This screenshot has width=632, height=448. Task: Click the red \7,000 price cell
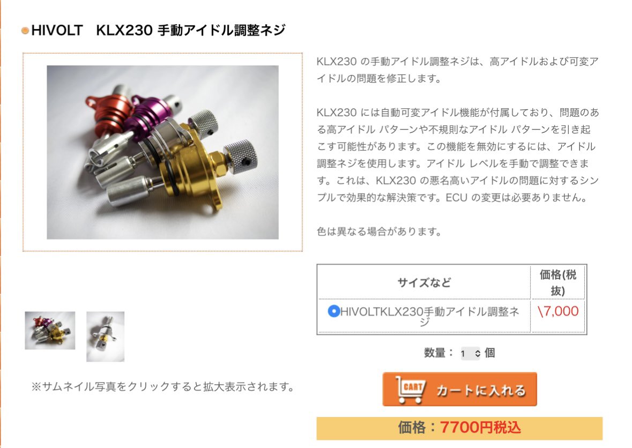pos(558,311)
